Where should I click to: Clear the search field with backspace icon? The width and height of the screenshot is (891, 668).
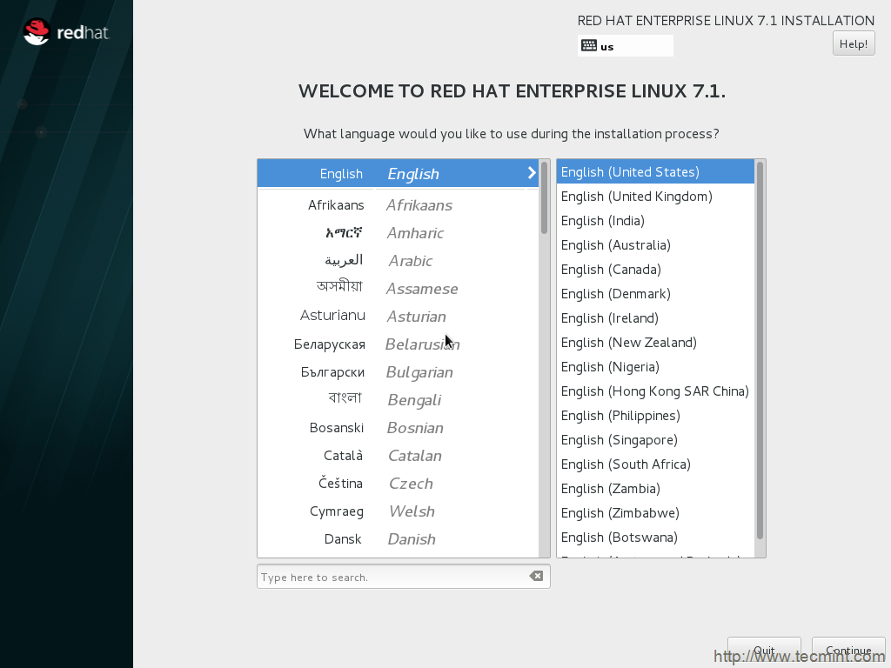[x=536, y=576]
